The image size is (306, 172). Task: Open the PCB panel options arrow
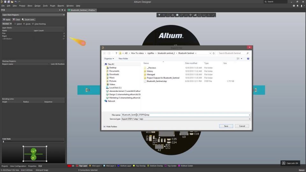tap(60, 10)
